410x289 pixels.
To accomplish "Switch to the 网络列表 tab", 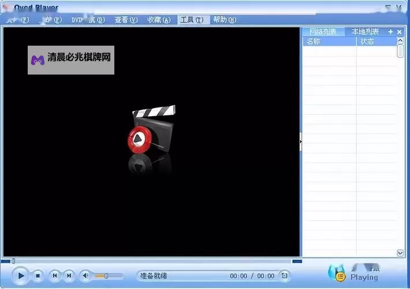I will 323,32.
